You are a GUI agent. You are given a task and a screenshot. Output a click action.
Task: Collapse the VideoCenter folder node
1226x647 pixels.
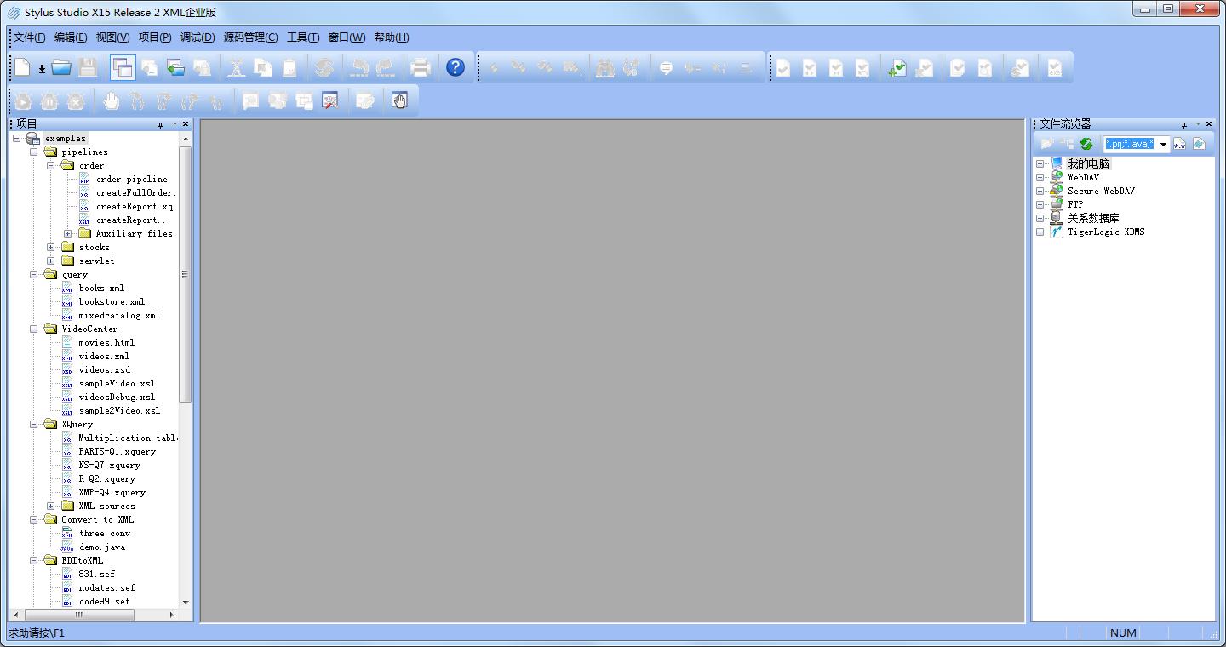(x=34, y=329)
